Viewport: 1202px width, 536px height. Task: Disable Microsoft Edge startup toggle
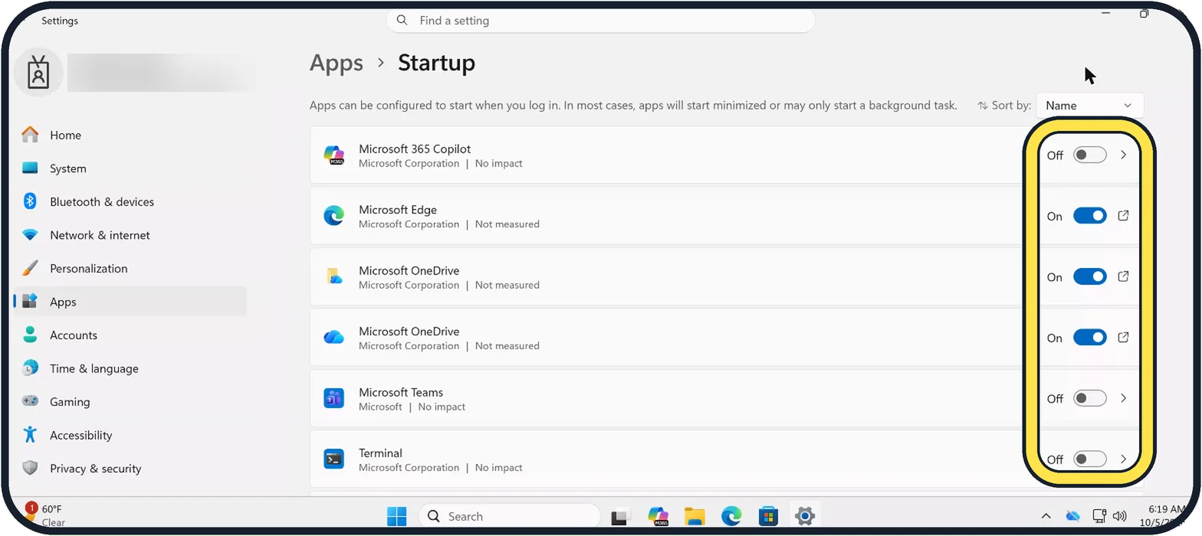(x=1089, y=216)
